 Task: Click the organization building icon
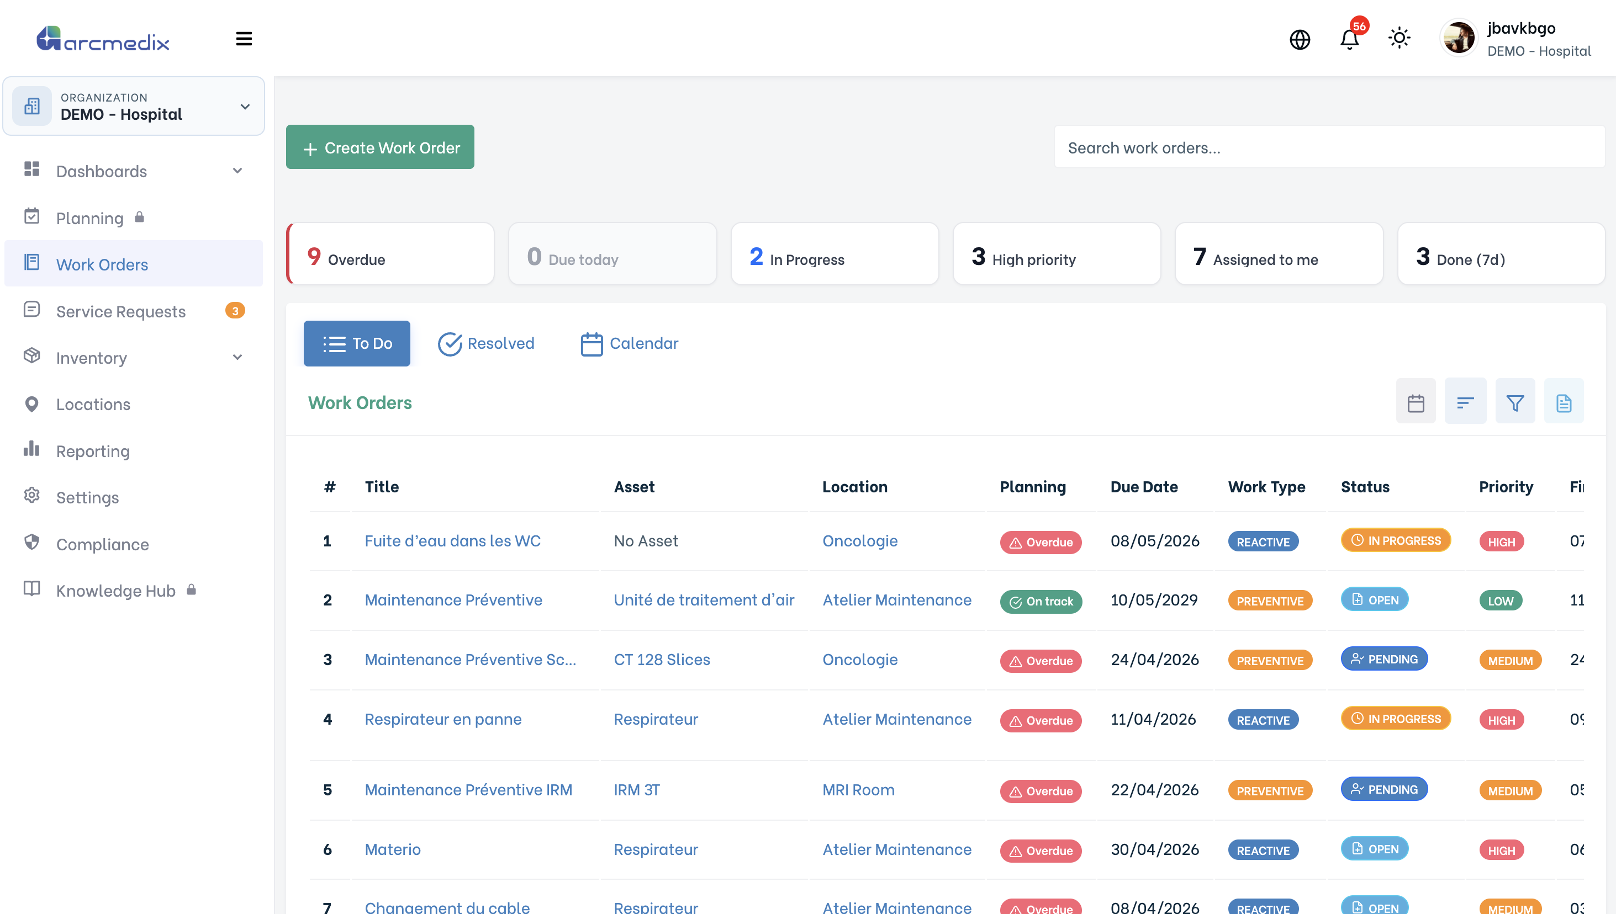point(32,106)
